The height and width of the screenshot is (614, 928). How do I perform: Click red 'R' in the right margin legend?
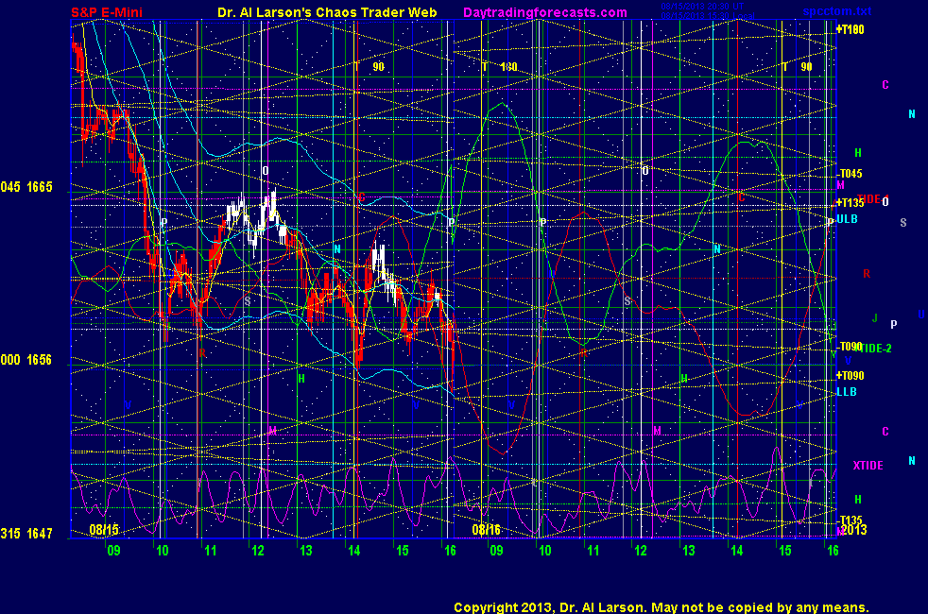[867, 274]
